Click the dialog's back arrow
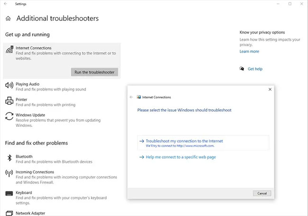The height and width of the screenshot is (216, 308). click(131, 97)
